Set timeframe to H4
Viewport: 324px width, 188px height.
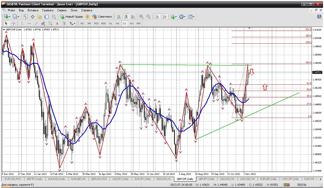click(117, 23)
